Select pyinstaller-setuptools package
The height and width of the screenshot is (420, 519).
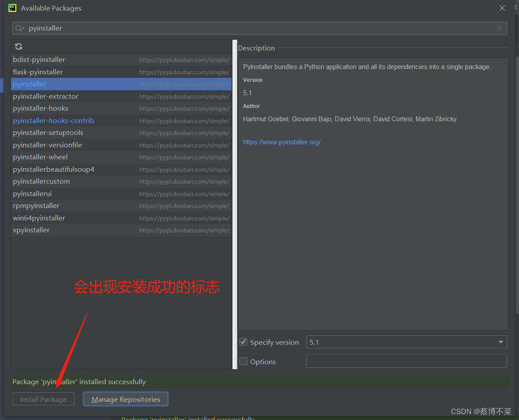tap(121, 133)
